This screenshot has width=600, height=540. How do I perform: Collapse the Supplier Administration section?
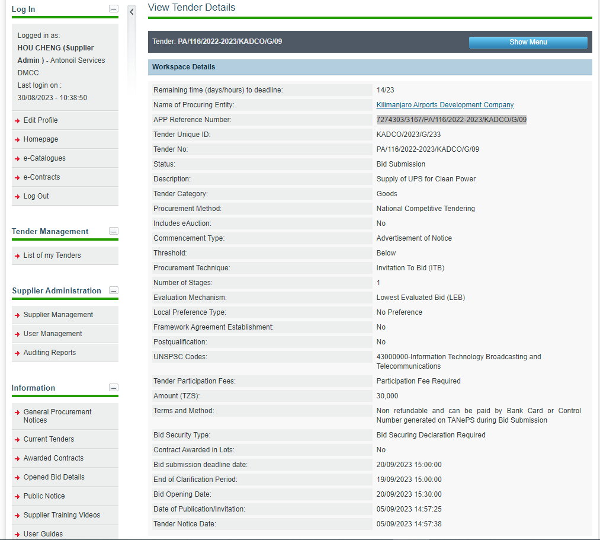(114, 290)
